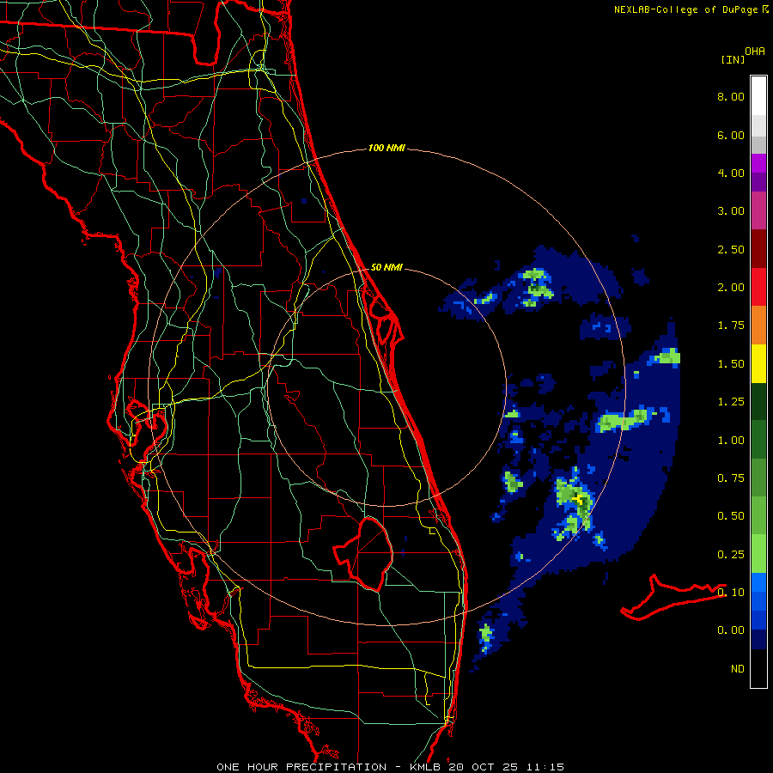Screen dimensions: 773x773
Task: Click the 1.50 legend value
Action: click(x=731, y=364)
